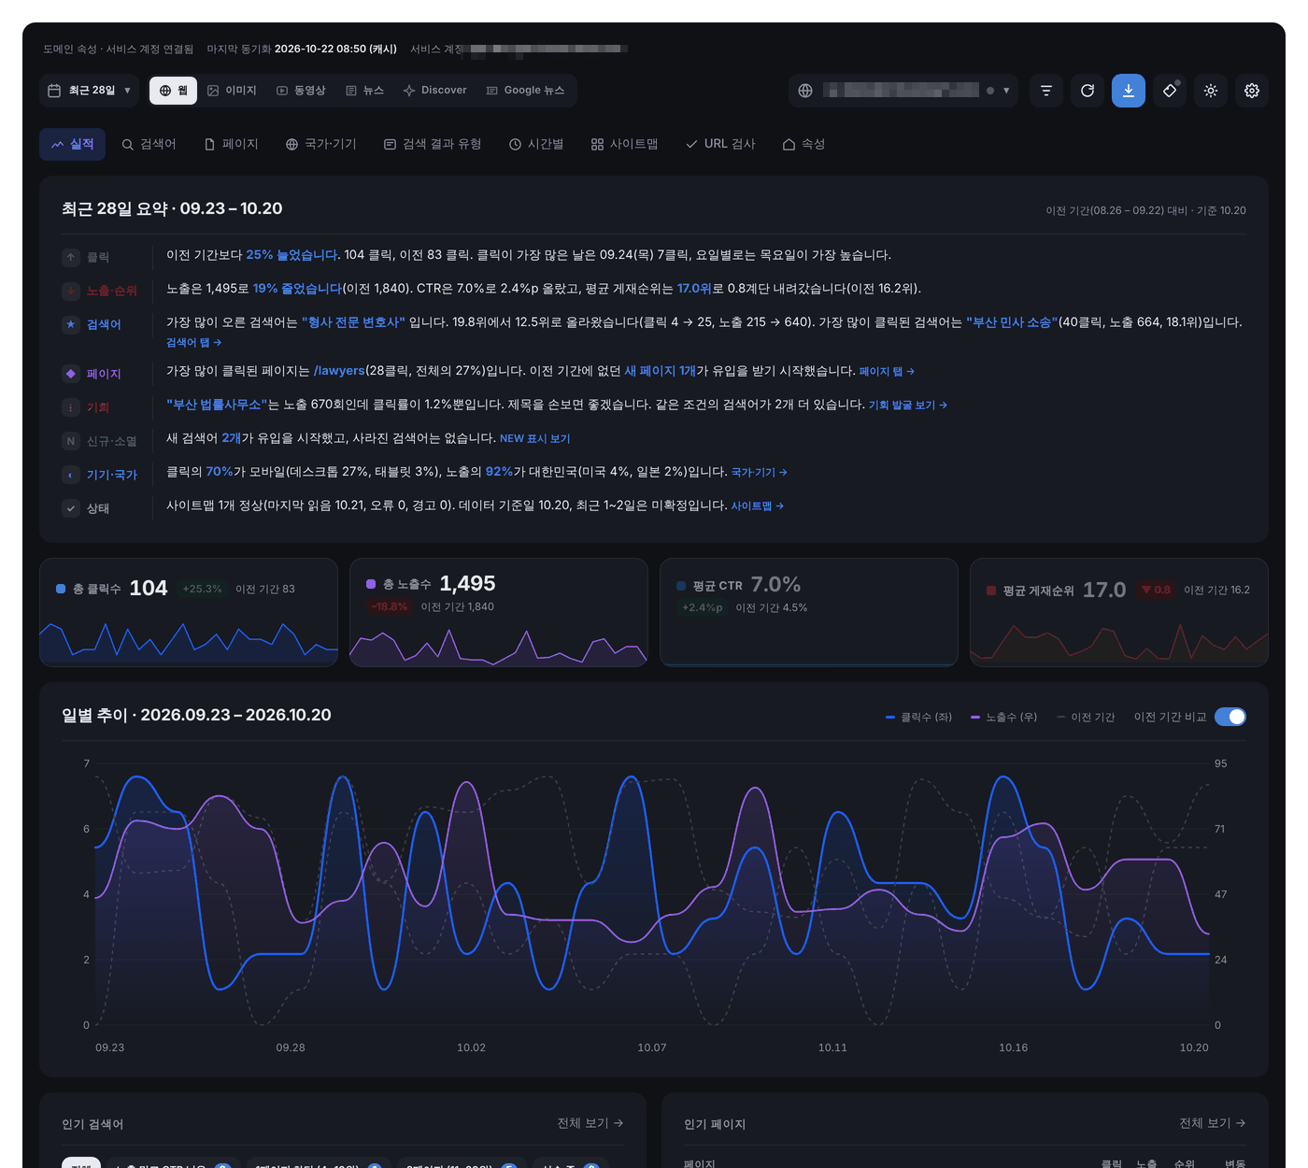1308x1168 pixels.
Task: Switch theme with the sun icon
Action: pos(1211,91)
